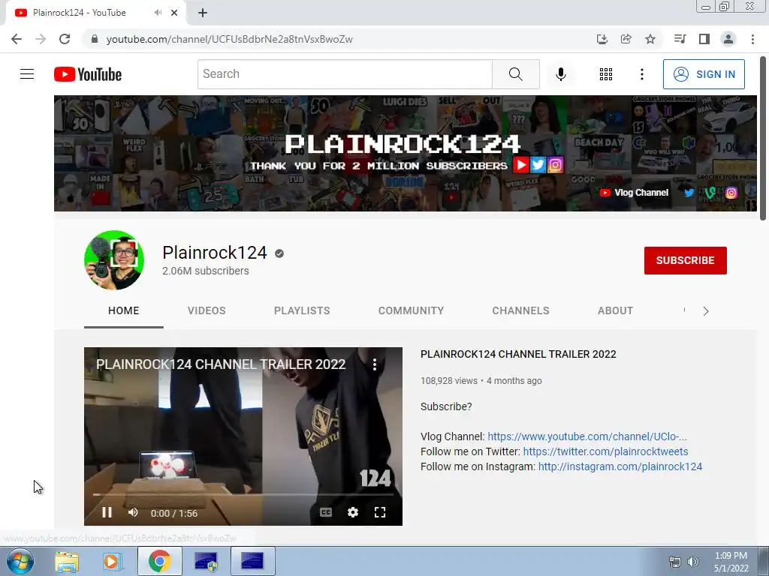Click the SUBSCRIBE button
The width and height of the screenshot is (769, 576).
pos(685,260)
